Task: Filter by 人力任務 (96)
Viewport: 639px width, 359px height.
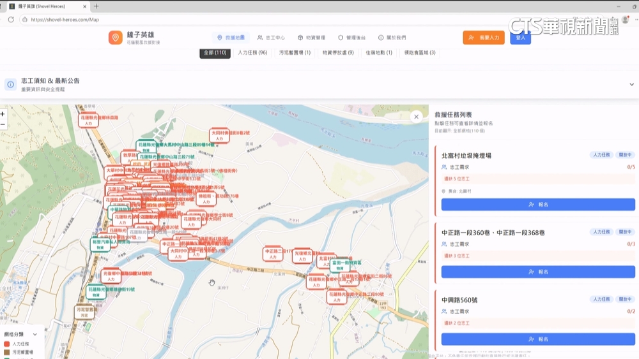Action: [252, 53]
